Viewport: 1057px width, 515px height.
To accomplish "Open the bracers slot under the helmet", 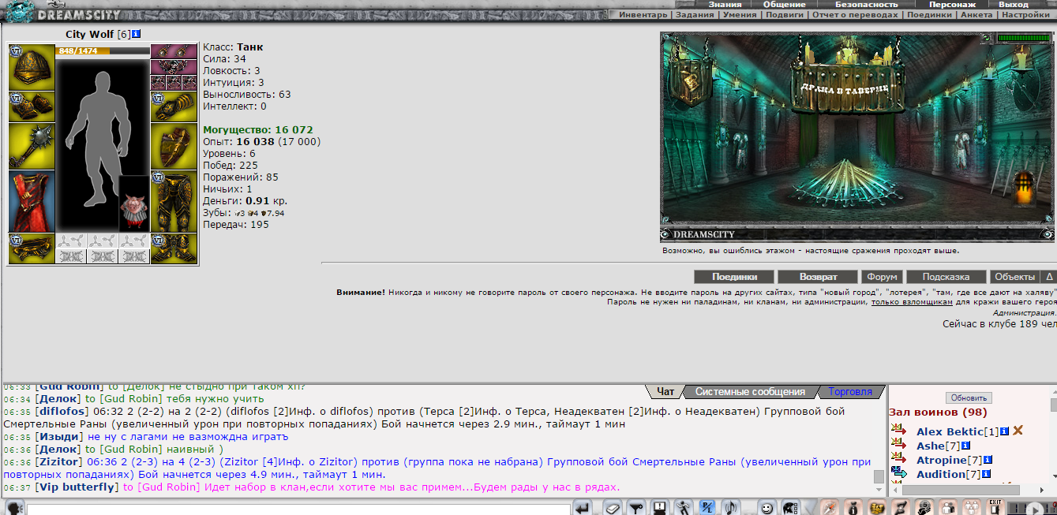I will click(x=32, y=107).
